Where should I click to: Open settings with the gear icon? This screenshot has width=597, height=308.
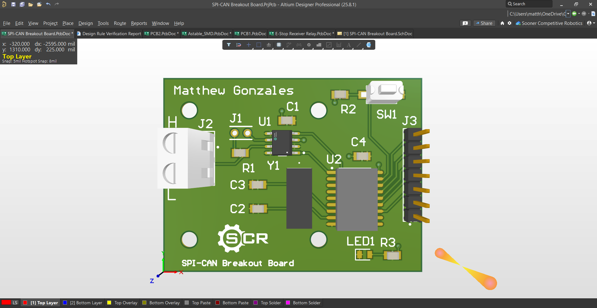click(x=509, y=23)
